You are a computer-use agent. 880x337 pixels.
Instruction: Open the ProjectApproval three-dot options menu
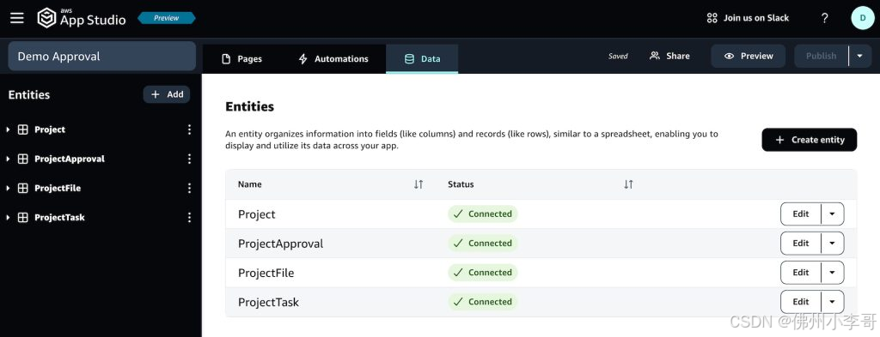pos(189,159)
